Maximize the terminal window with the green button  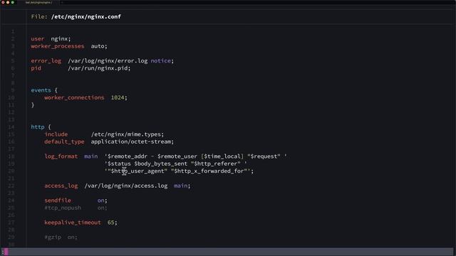tap(13, 2)
